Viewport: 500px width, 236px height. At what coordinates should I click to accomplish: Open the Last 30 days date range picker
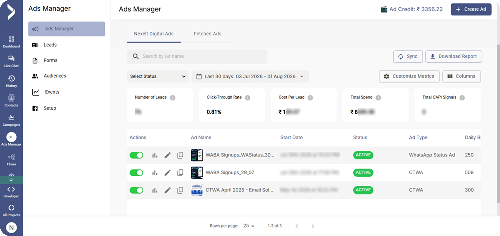250,77
